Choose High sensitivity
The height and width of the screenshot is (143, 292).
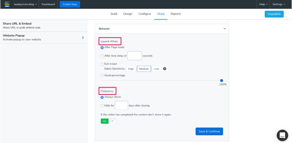[x=131, y=69]
